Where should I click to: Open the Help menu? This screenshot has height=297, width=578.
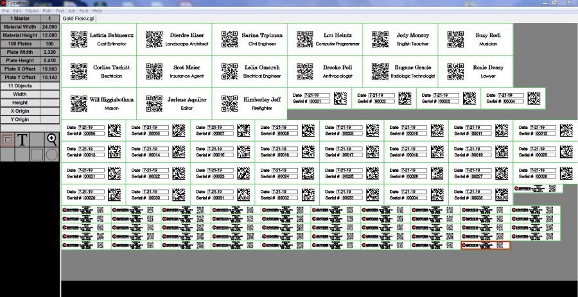(98, 11)
